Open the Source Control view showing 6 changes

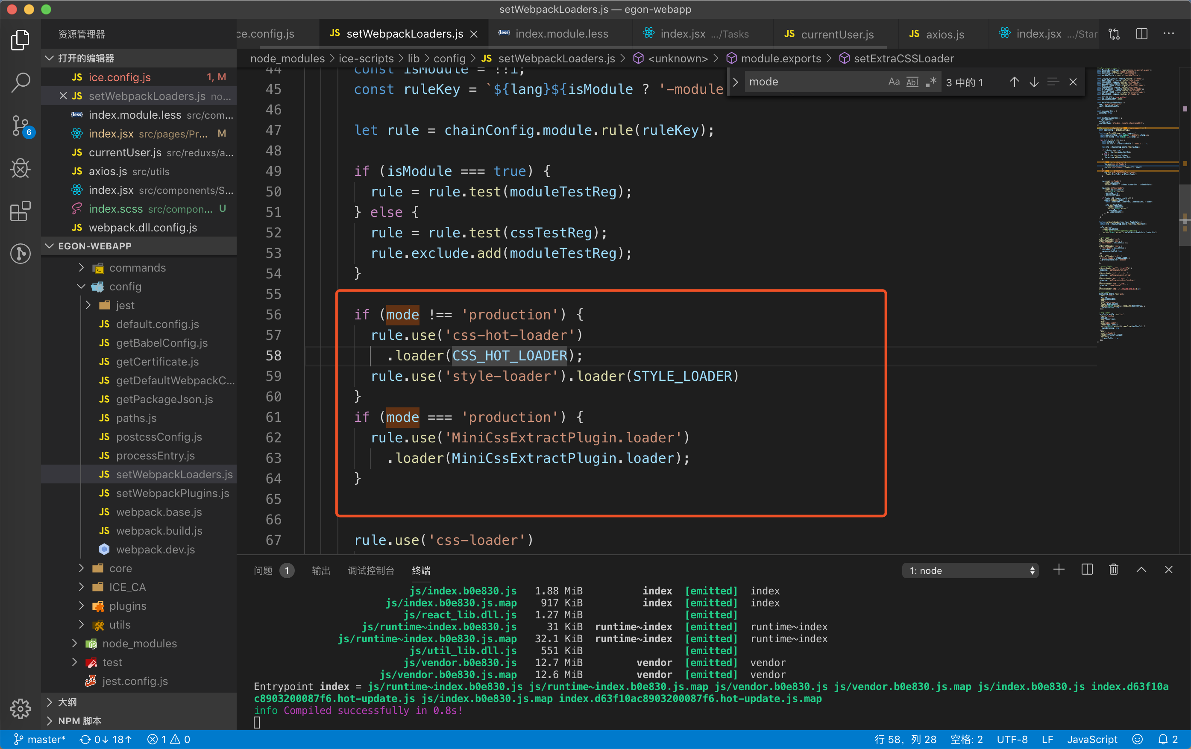pos(20,126)
